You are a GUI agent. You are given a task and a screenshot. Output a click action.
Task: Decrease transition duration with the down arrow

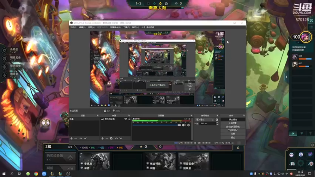pyautogui.click(x=217, y=125)
